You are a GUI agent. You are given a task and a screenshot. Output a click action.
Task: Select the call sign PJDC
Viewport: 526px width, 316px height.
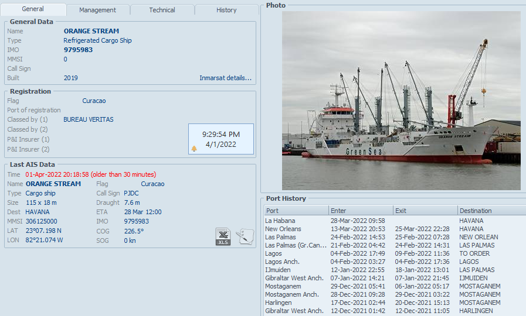[x=131, y=193]
